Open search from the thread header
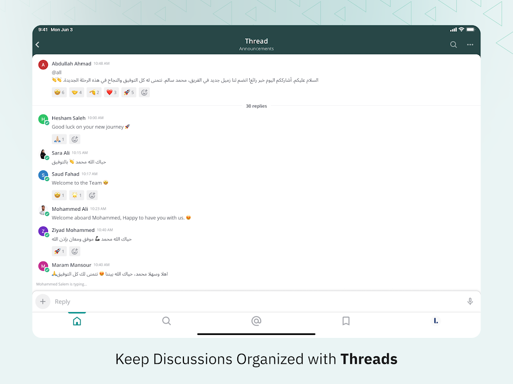Viewport: 513px width, 384px height. (453, 45)
